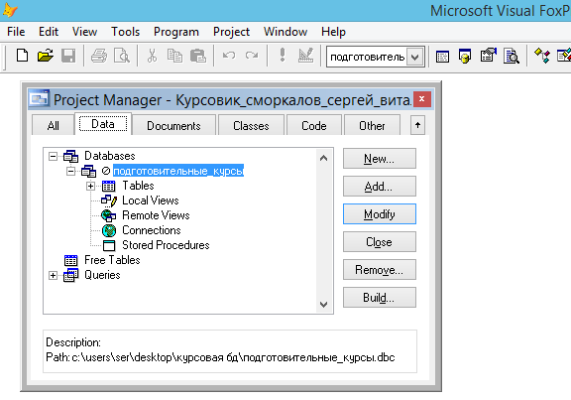The height and width of the screenshot is (400, 571).
Task: Select the Tables tree label
Action: 138,186
